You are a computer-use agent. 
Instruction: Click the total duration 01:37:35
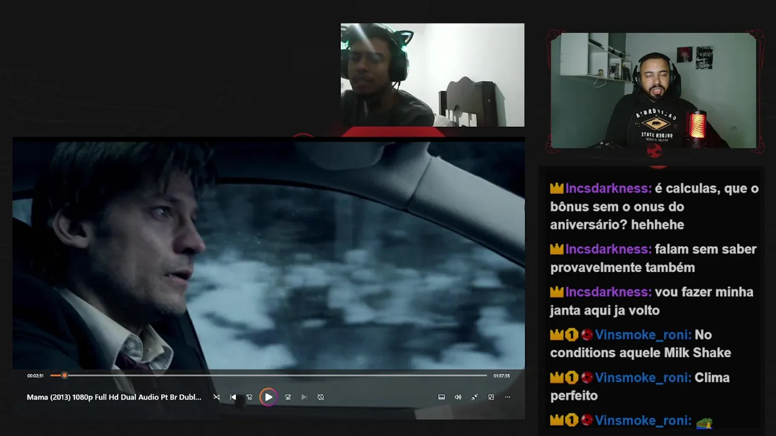pyautogui.click(x=501, y=375)
